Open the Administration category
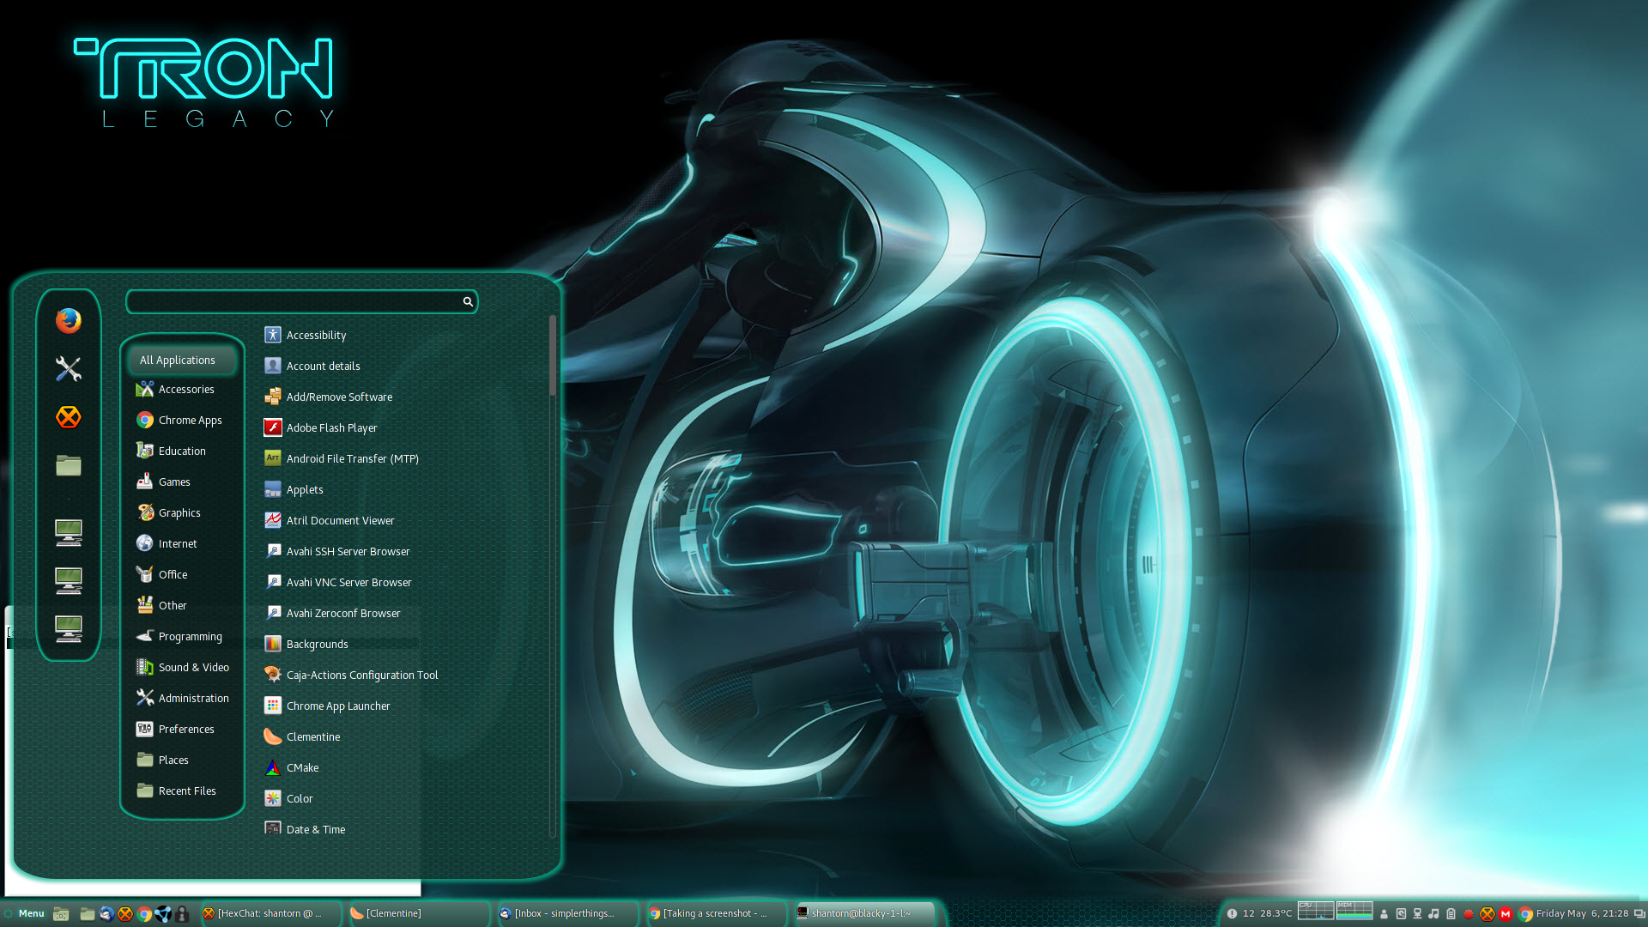The image size is (1648, 927). [182, 699]
